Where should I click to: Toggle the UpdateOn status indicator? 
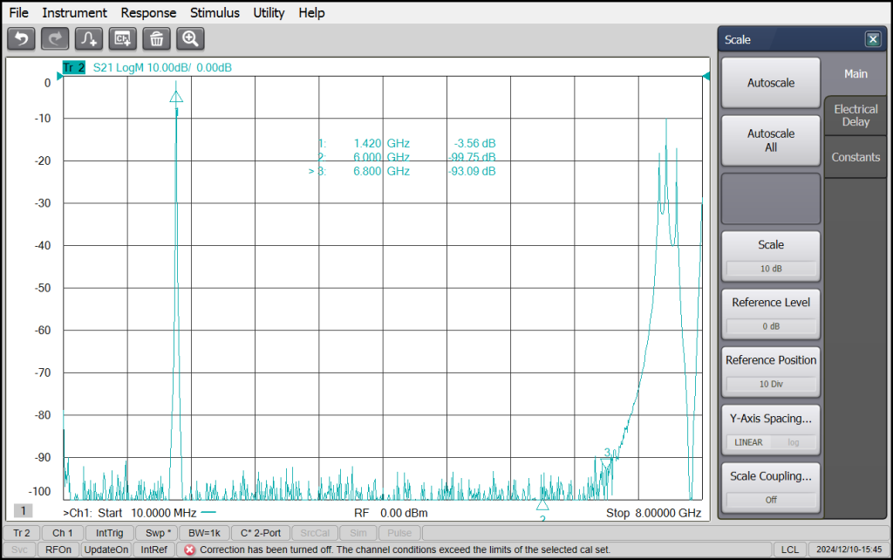coord(106,550)
